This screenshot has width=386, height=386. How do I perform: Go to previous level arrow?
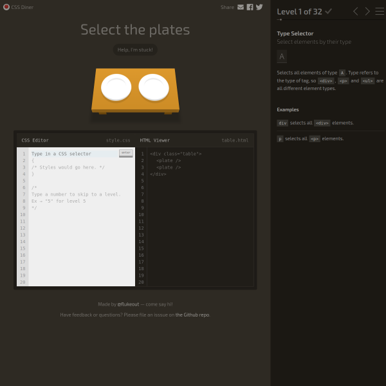click(x=356, y=12)
